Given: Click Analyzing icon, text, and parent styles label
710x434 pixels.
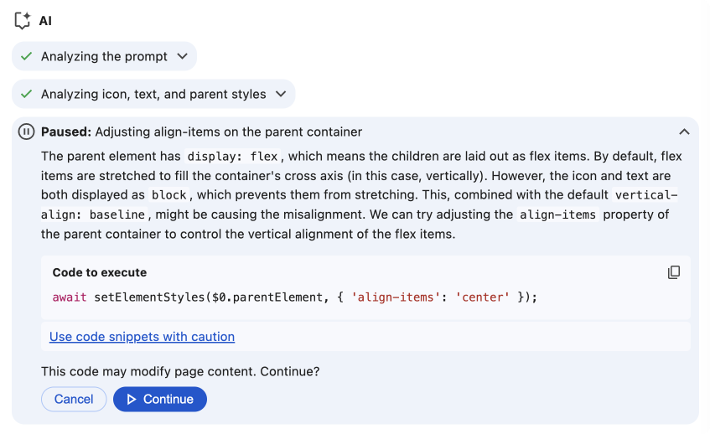Looking at the screenshot, I should (x=153, y=95).
